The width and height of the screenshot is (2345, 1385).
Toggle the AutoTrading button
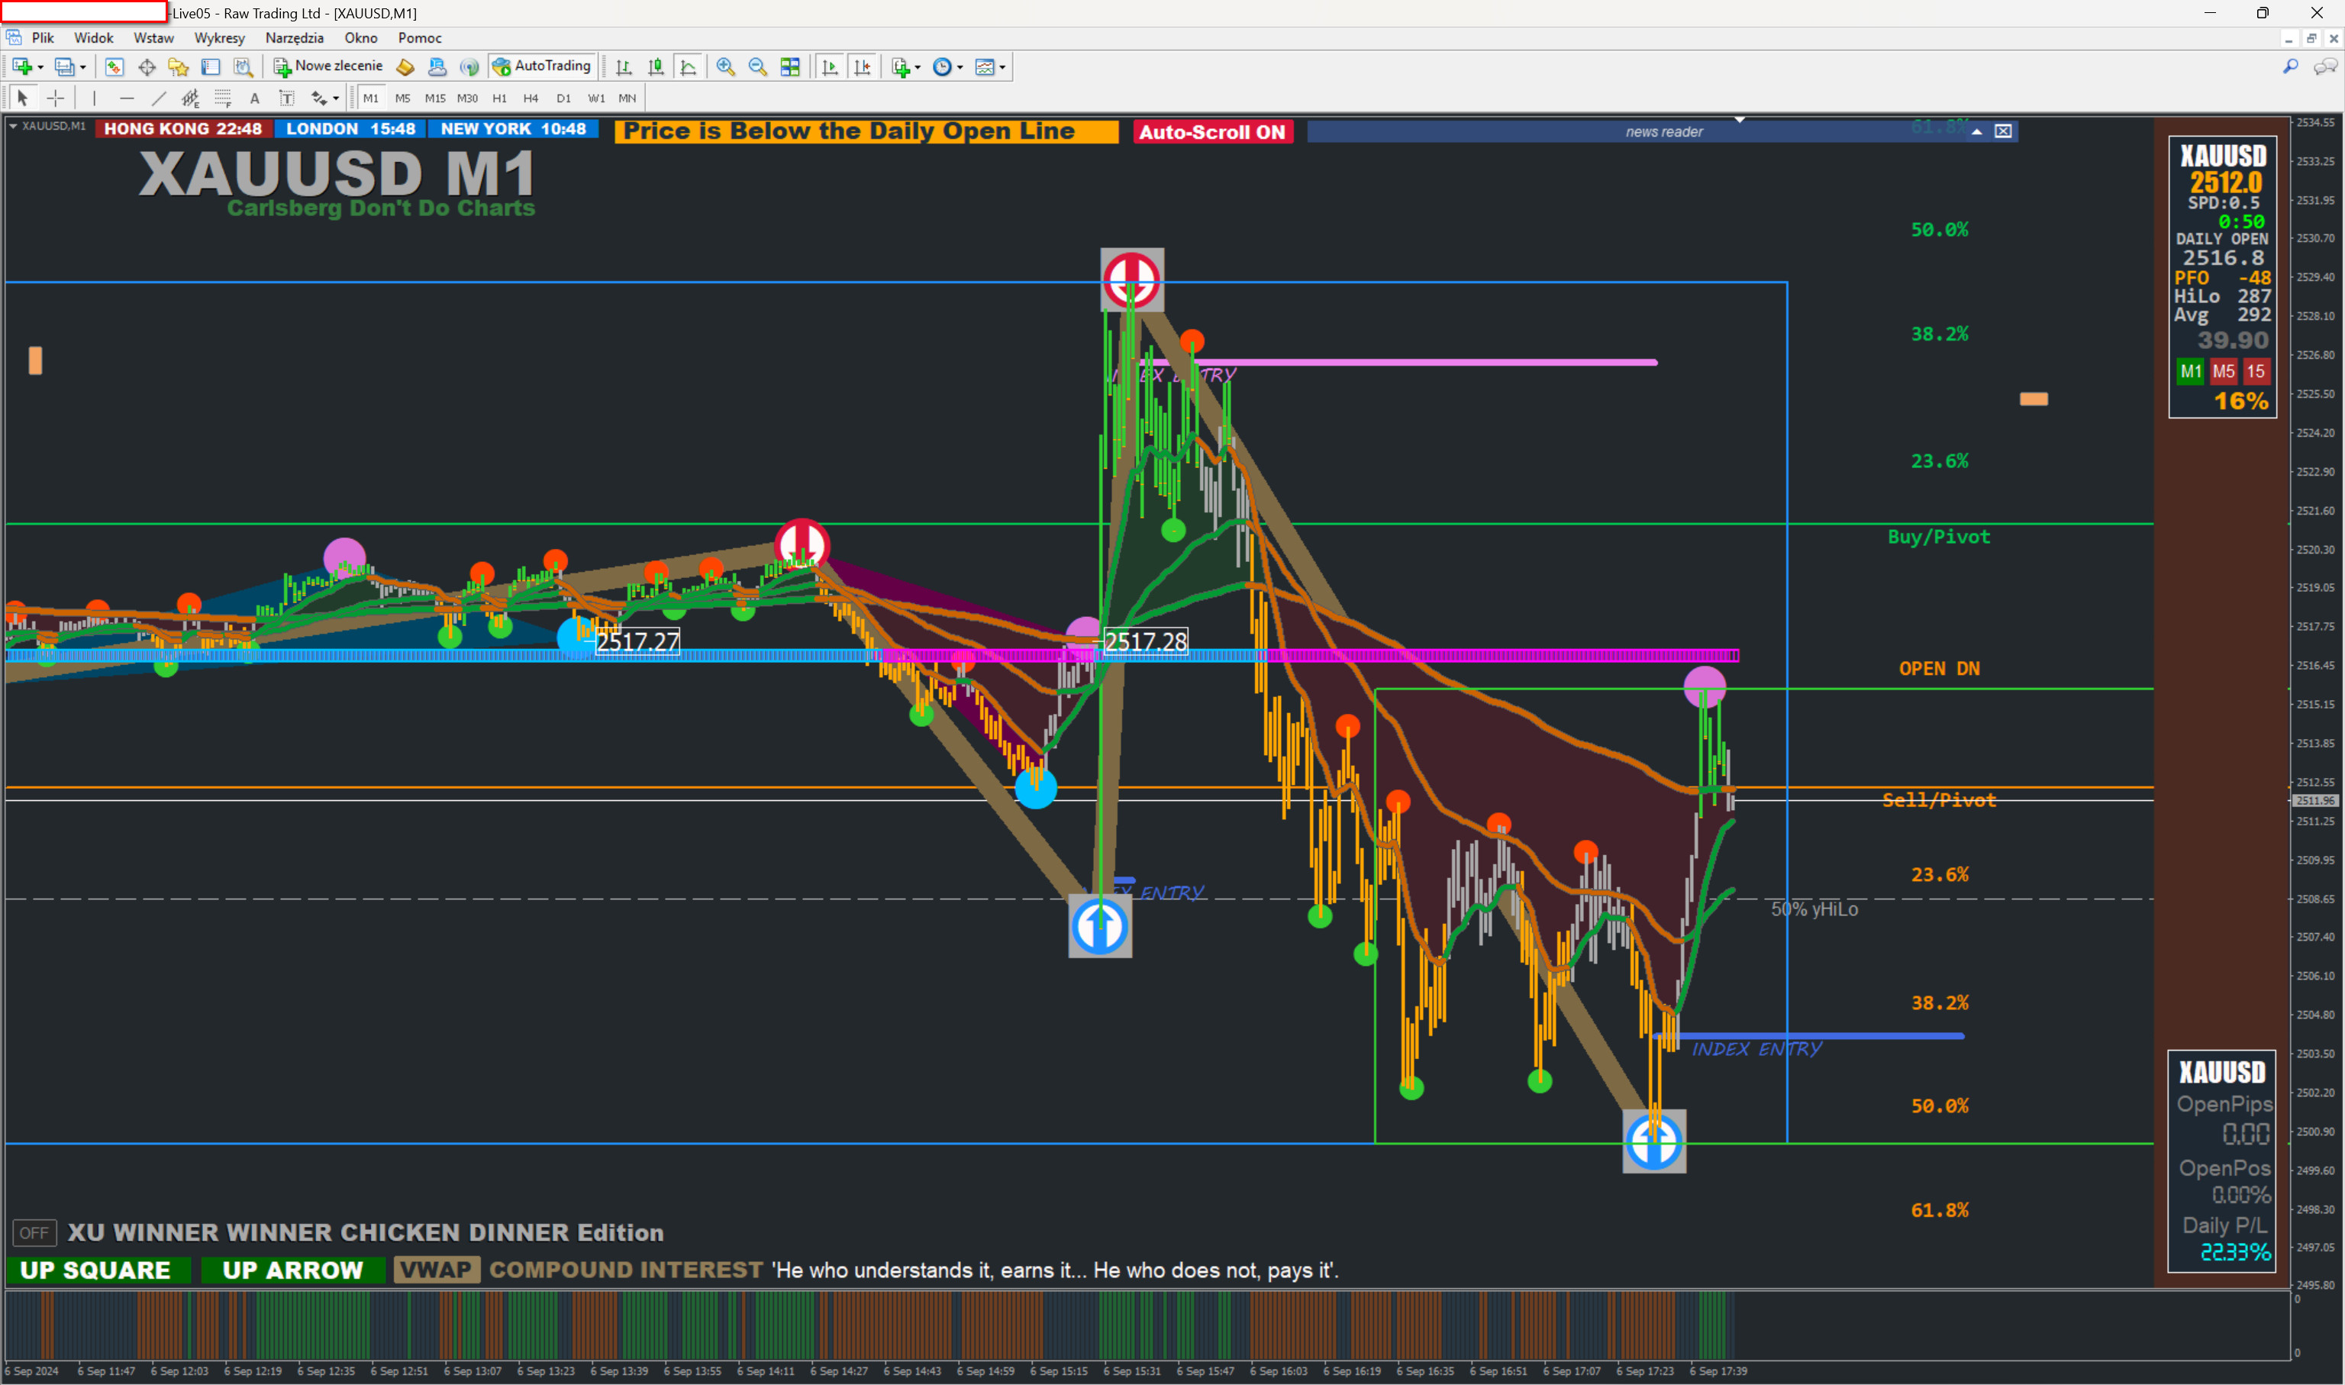tap(542, 66)
